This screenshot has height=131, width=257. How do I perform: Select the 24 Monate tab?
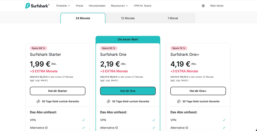[83, 18]
